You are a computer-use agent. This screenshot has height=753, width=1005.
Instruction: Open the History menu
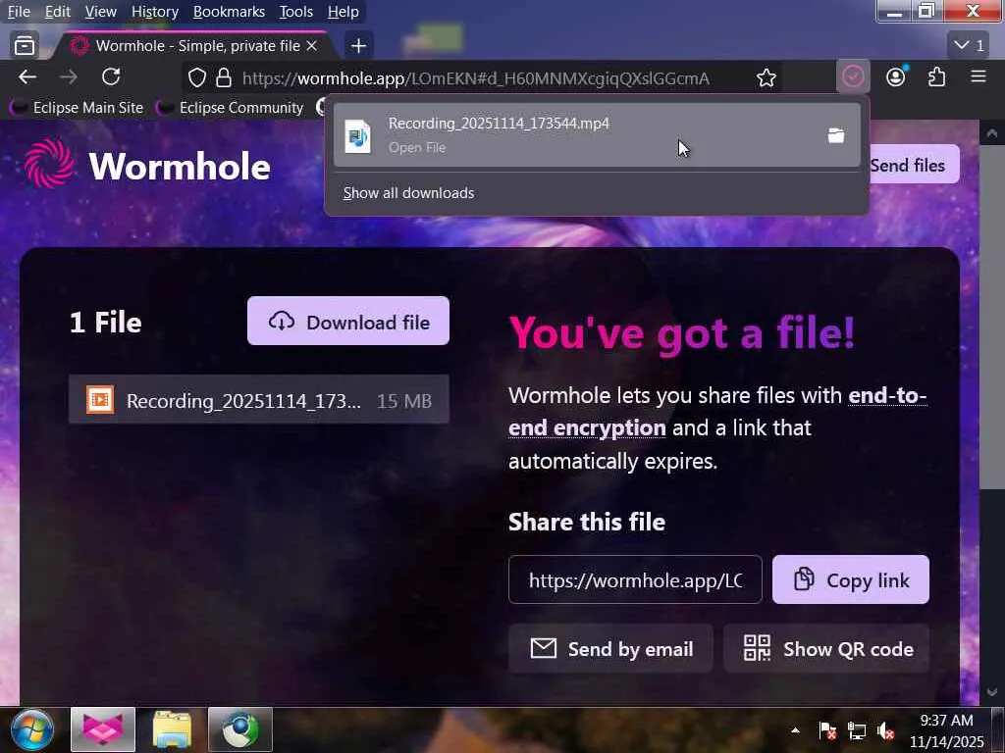pyautogui.click(x=154, y=12)
